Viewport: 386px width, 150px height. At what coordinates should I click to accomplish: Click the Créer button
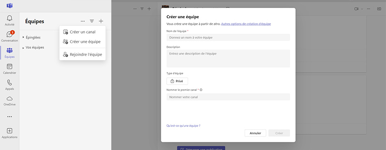coord(279,133)
